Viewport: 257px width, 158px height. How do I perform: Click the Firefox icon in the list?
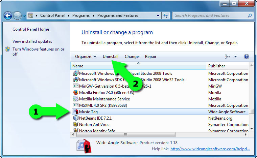pos(75,93)
